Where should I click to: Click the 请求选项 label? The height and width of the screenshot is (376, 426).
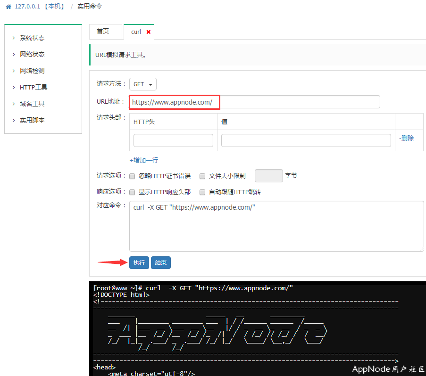[111, 176]
